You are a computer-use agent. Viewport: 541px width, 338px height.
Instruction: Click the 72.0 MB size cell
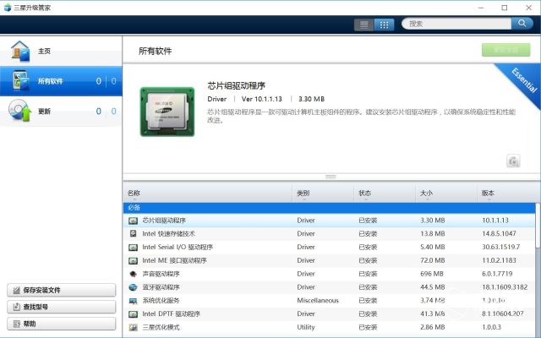coord(432,260)
